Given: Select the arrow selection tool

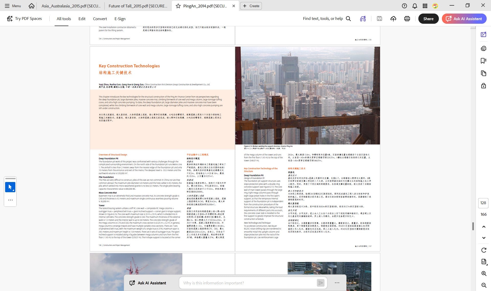Looking at the screenshot, I should click(10, 187).
